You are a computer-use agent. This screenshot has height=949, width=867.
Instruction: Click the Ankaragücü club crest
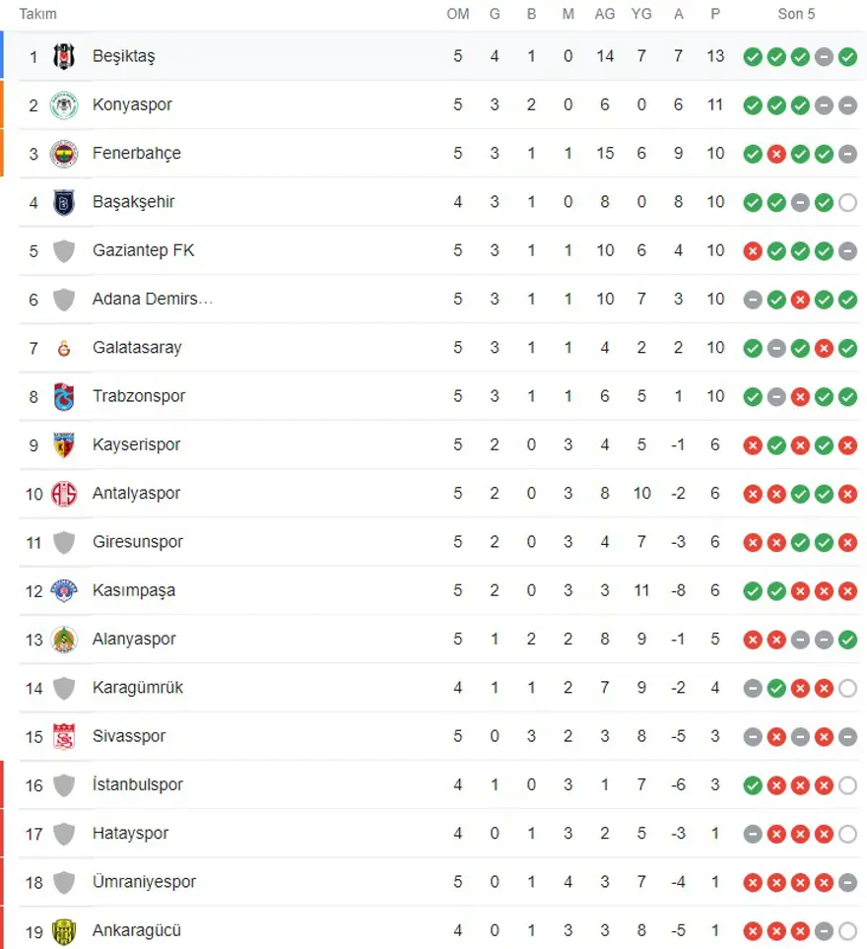[64, 930]
